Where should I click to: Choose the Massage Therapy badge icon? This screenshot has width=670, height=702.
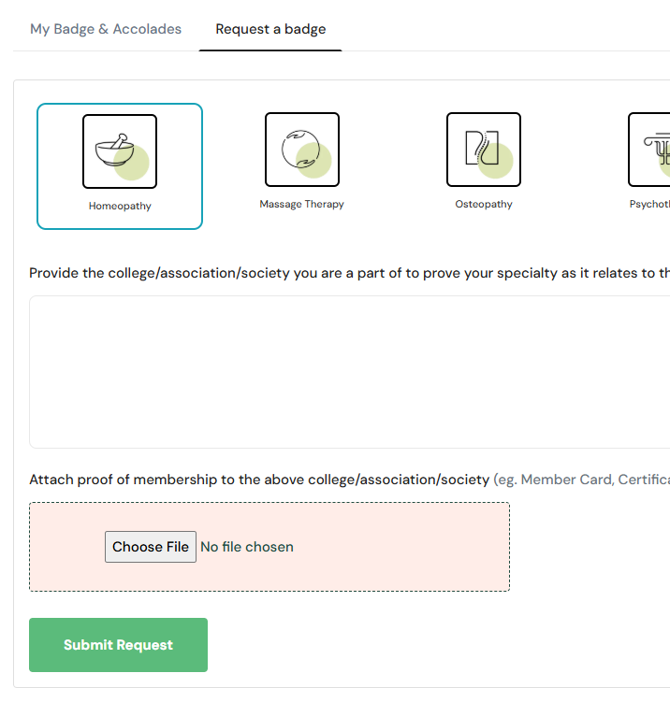(x=301, y=150)
